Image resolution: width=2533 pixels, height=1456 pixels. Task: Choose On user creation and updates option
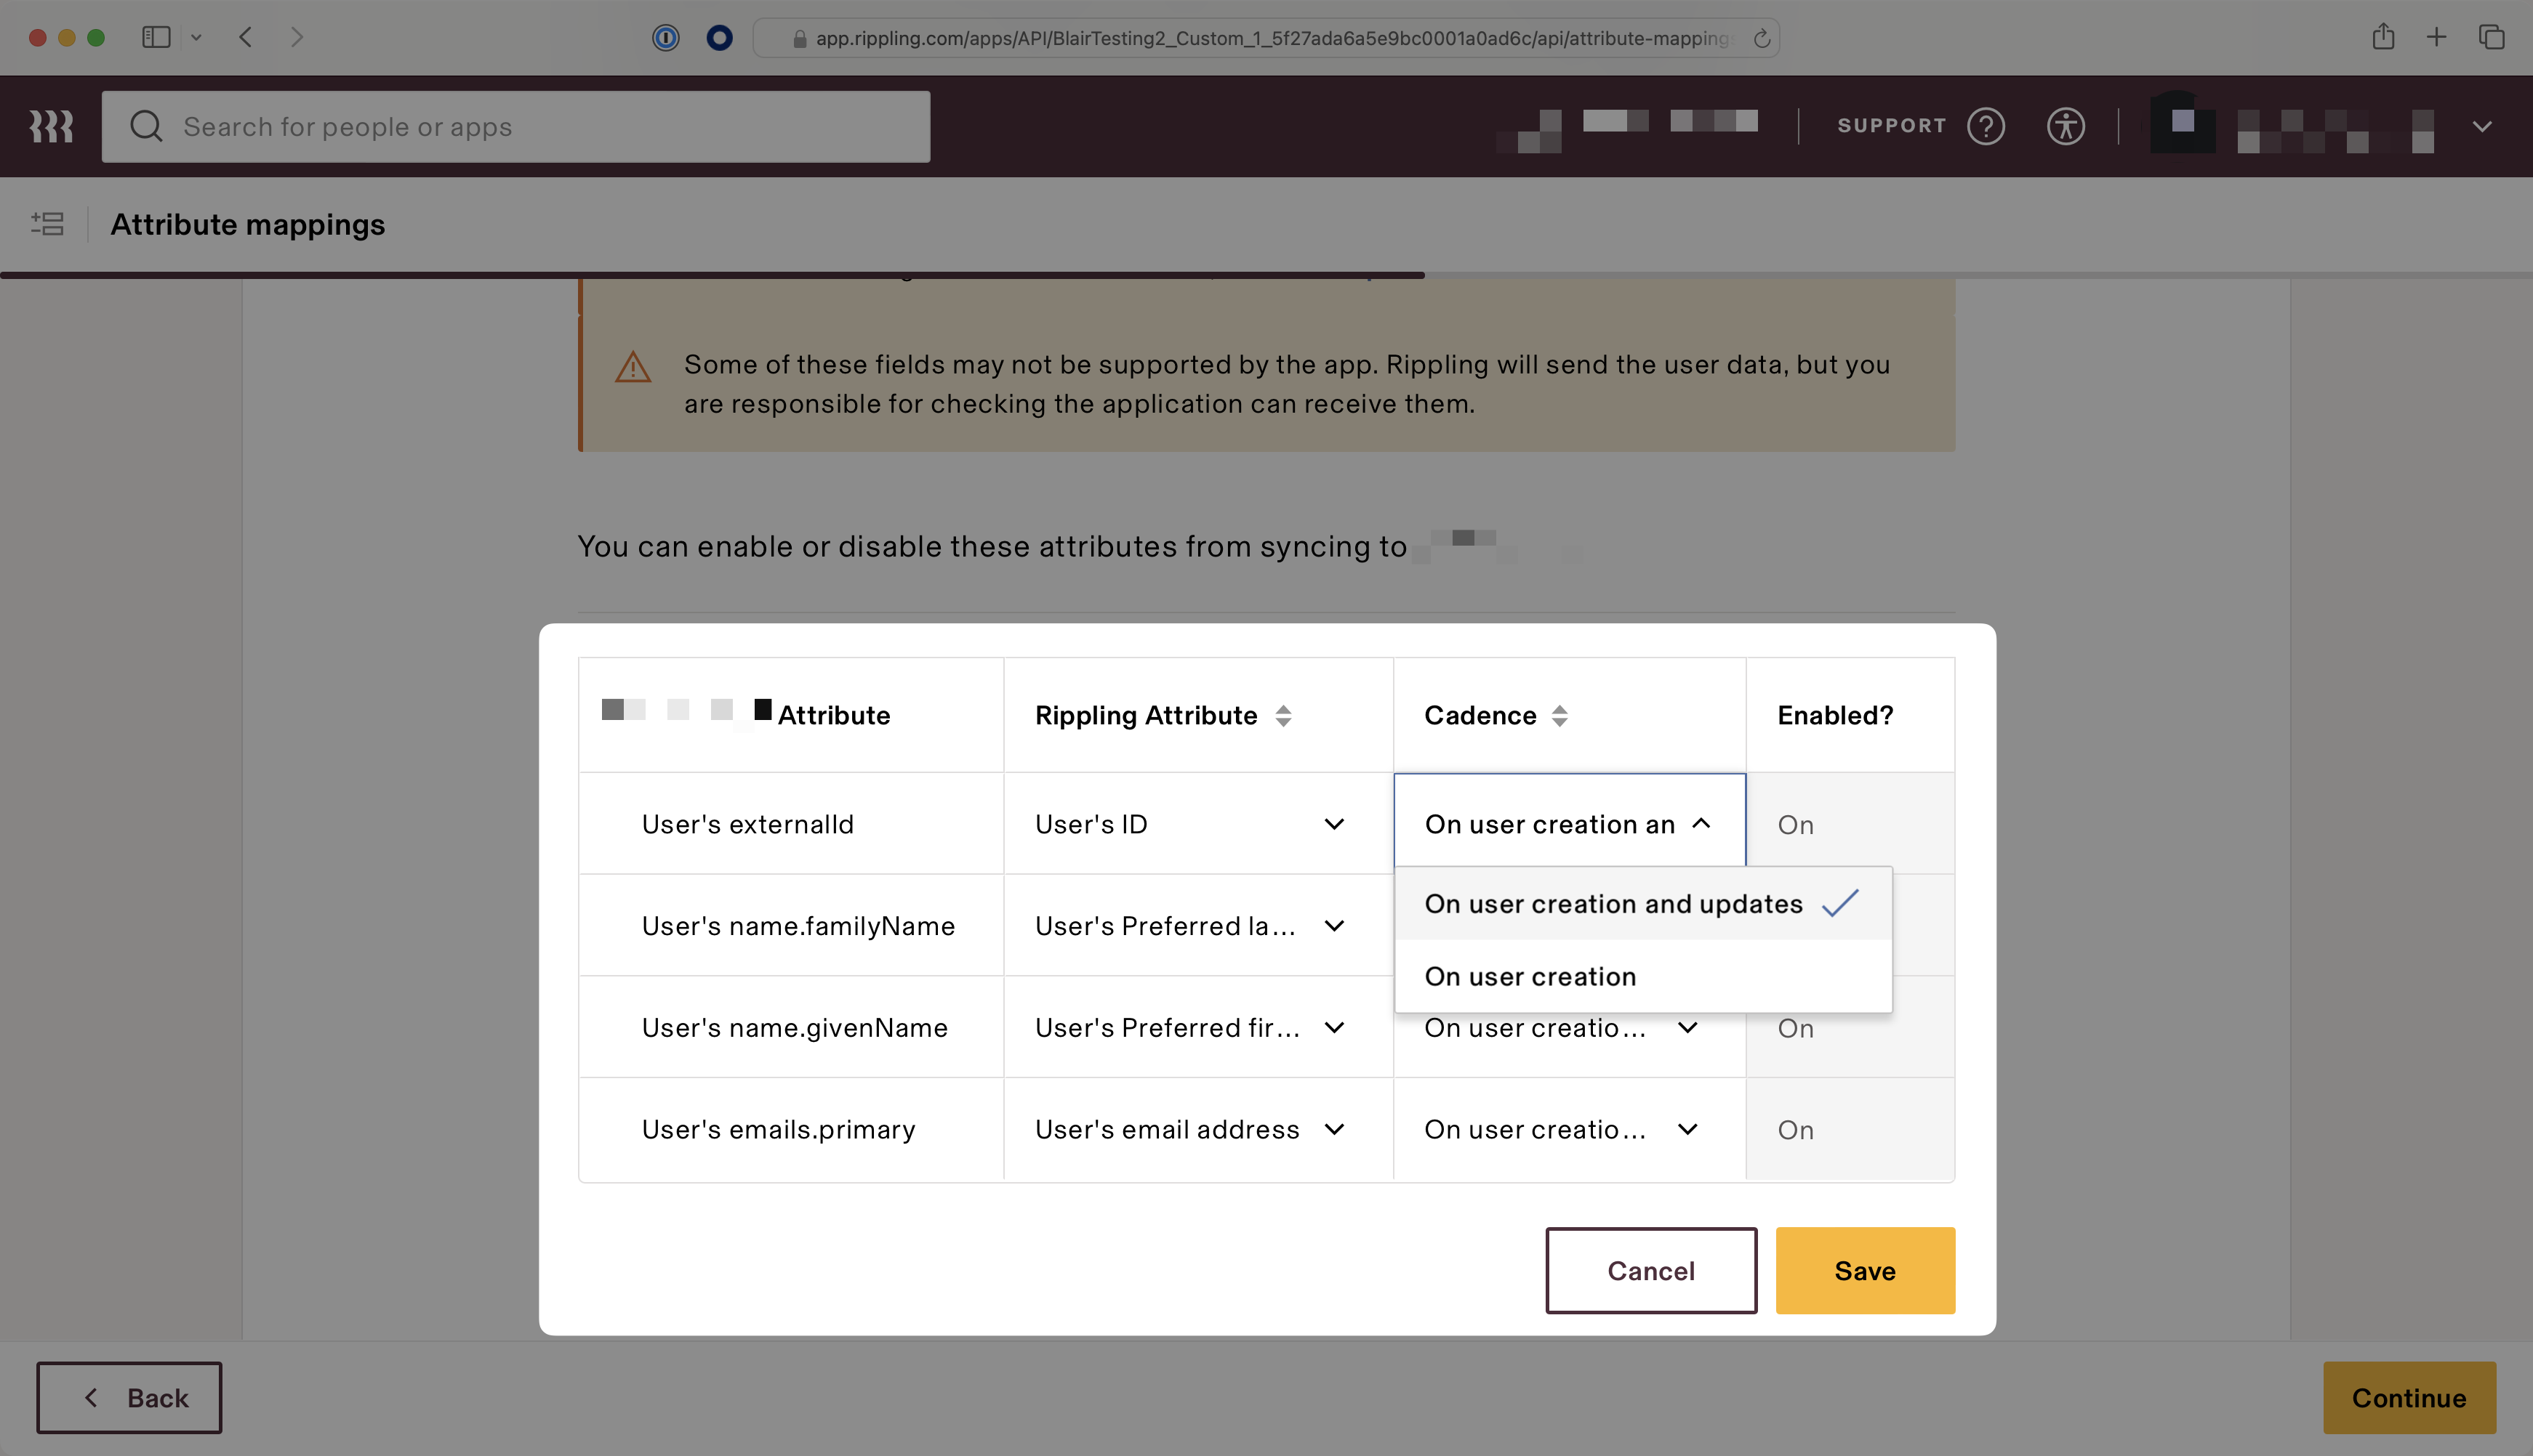(1613, 903)
